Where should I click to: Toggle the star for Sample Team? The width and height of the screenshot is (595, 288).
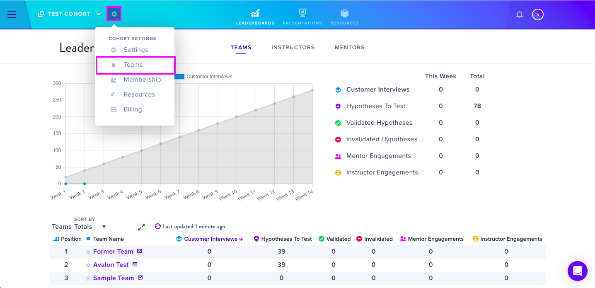click(x=88, y=278)
